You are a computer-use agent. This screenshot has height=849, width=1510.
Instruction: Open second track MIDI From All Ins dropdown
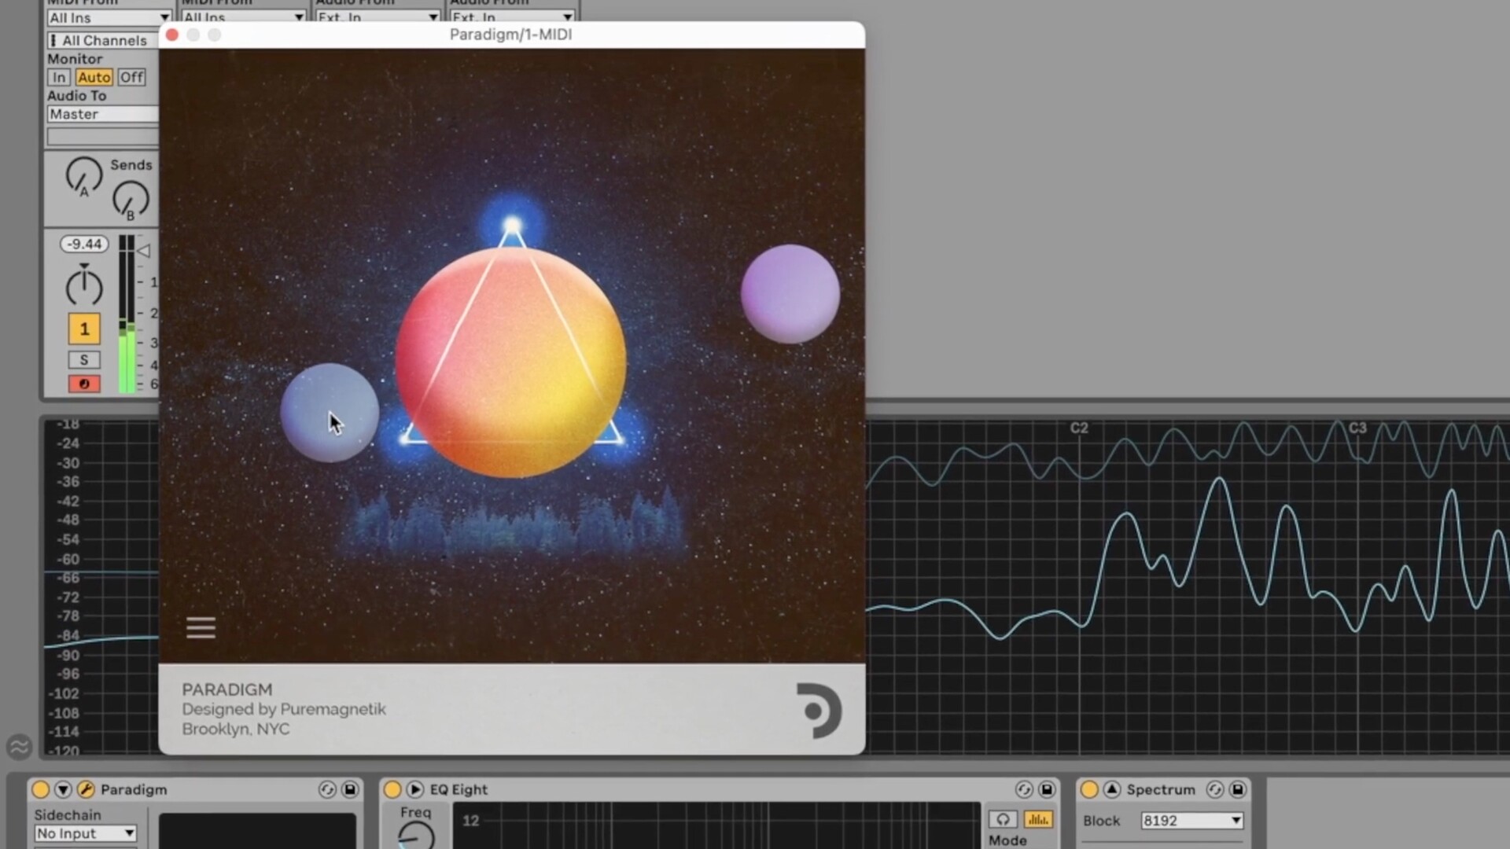(x=243, y=17)
